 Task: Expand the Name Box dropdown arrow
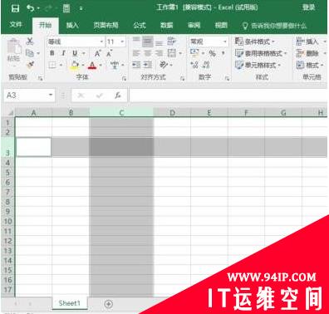click(x=51, y=96)
